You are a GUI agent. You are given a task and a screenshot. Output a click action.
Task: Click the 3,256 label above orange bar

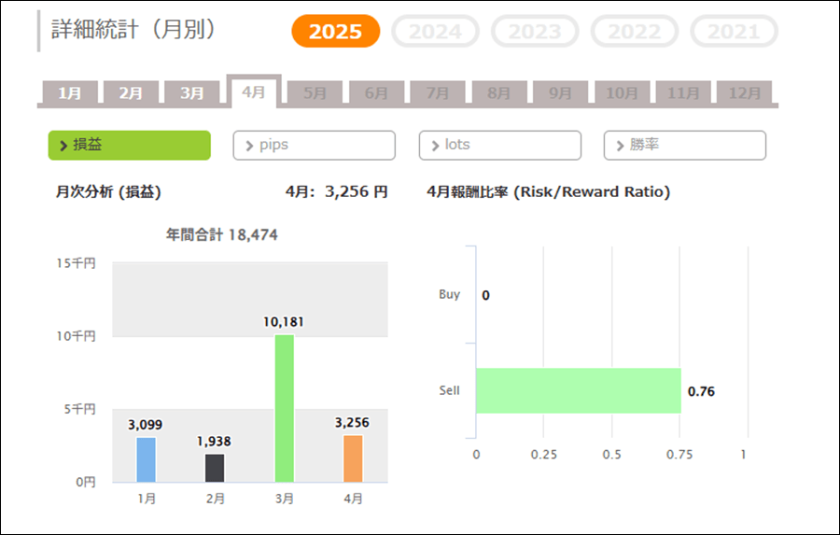point(352,422)
